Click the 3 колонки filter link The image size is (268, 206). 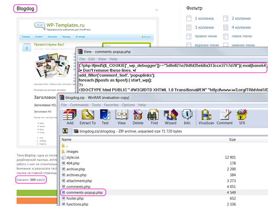pyautogui.click(x=204, y=27)
